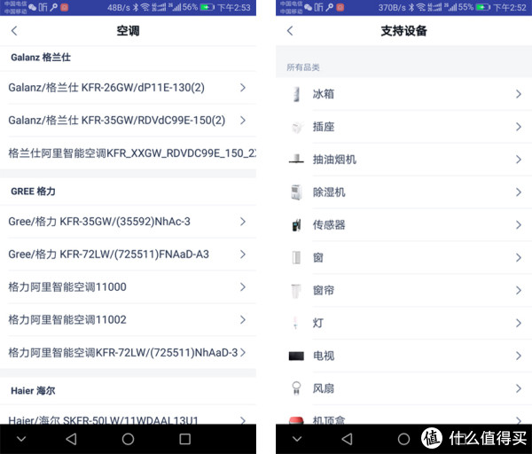Tap the Galanz 格兰仕 section header
Screen dimensions: 532x454
click(x=41, y=58)
